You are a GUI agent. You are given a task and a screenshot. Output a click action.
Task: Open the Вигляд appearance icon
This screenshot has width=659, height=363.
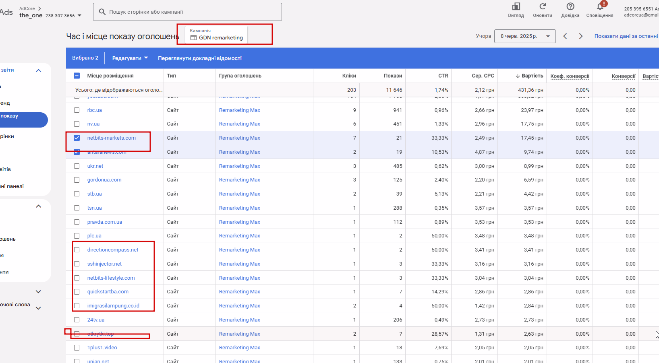pyautogui.click(x=516, y=6)
